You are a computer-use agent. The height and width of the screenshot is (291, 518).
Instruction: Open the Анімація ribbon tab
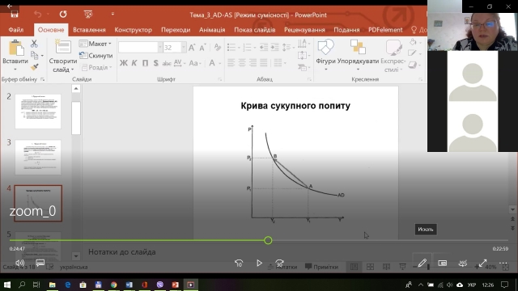tap(212, 30)
